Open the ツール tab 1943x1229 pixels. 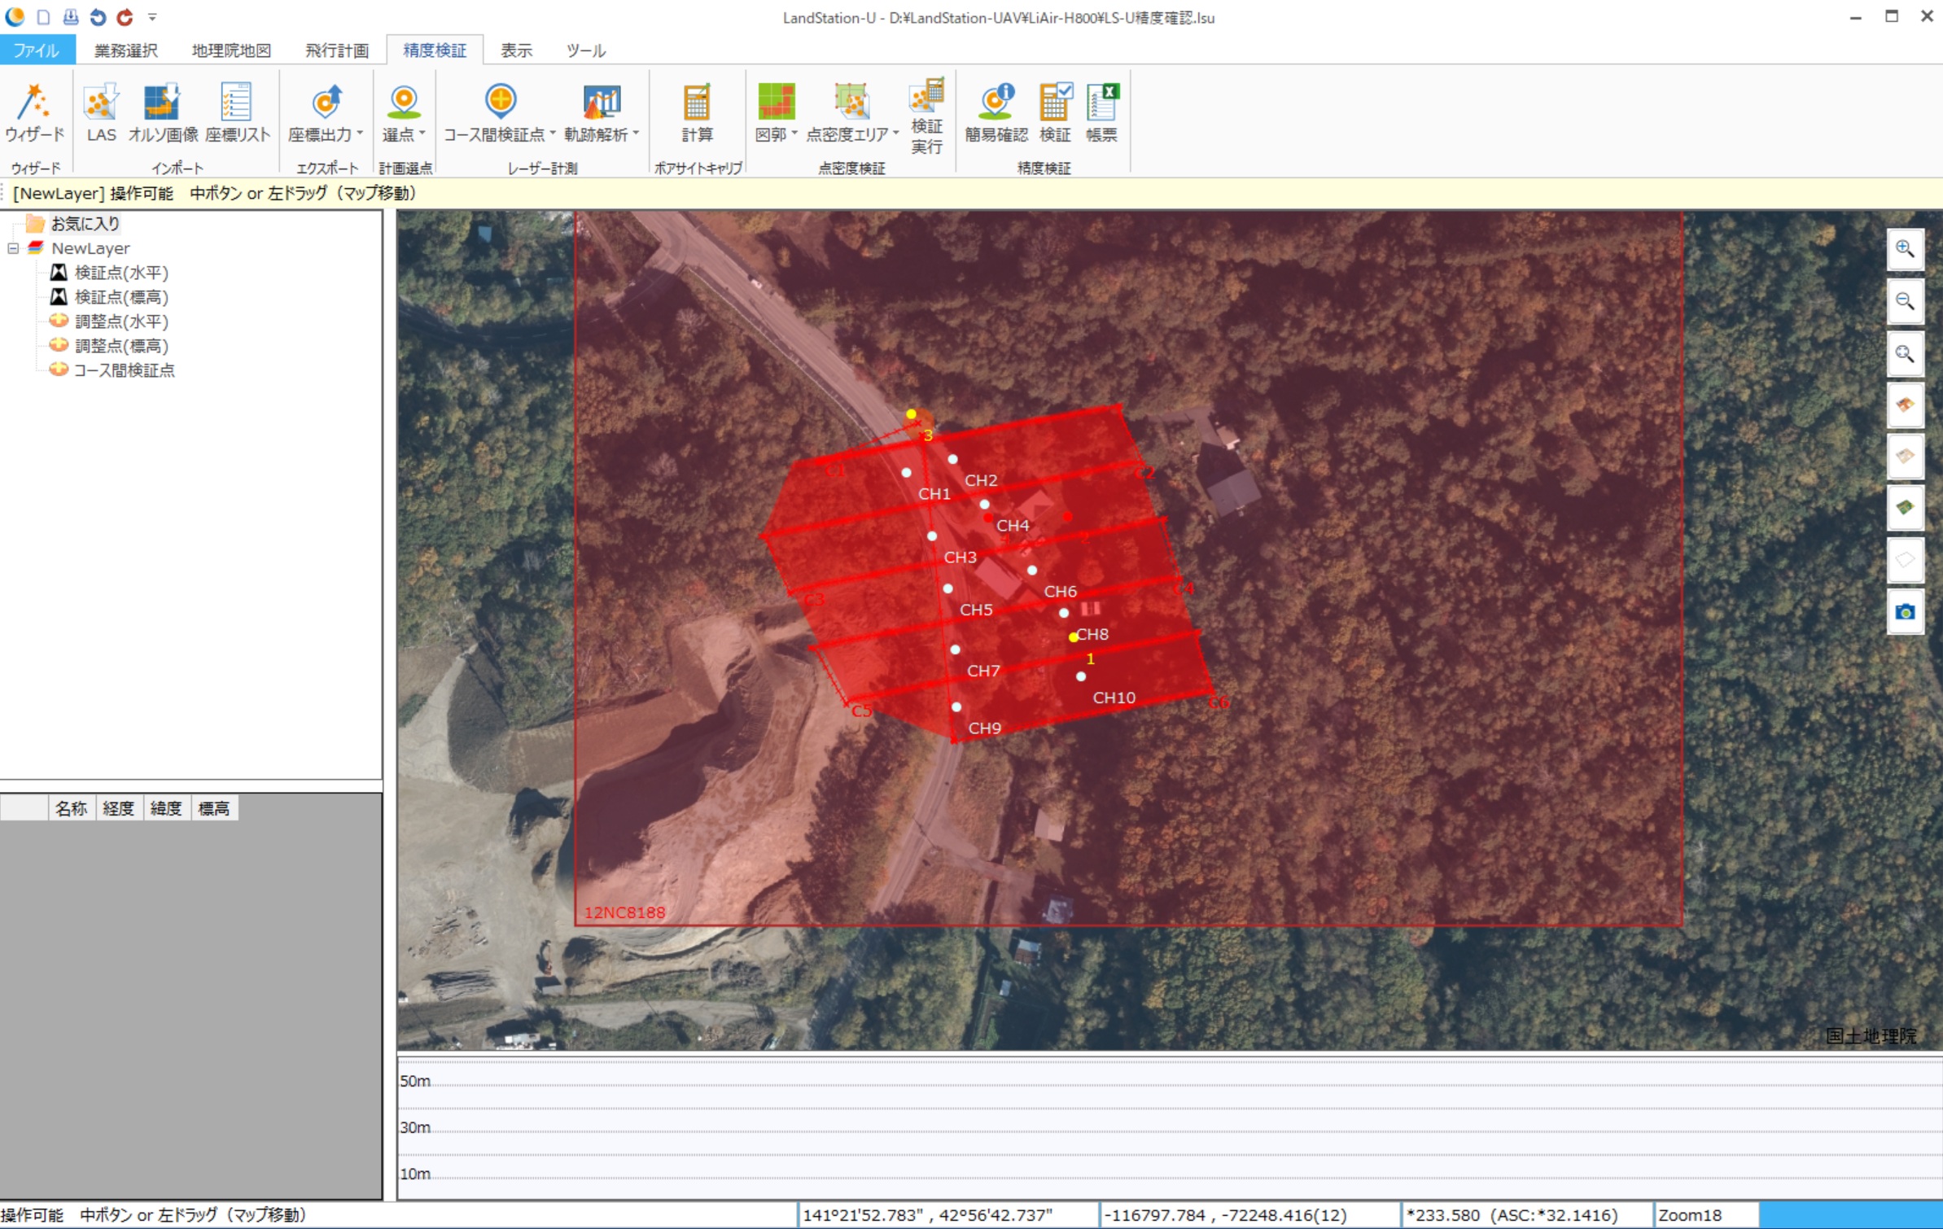[x=585, y=50]
